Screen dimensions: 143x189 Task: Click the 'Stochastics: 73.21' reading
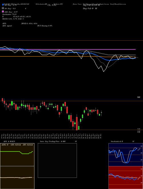9,14
